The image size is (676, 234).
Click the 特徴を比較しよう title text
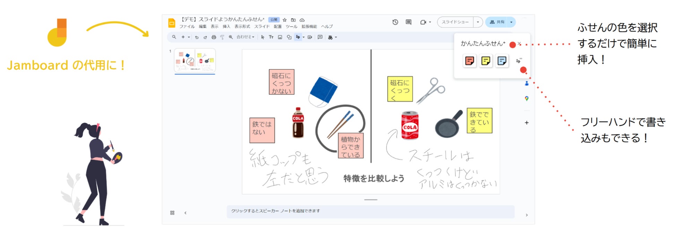pyautogui.click(x=374, y=179)
